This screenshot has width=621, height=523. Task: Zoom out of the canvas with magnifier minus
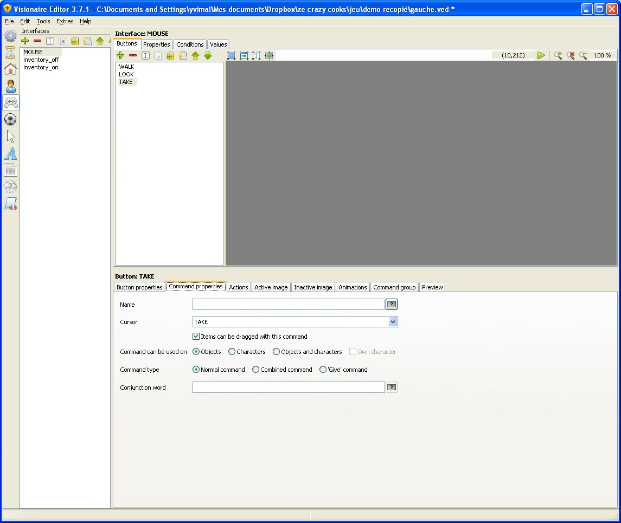583,55
